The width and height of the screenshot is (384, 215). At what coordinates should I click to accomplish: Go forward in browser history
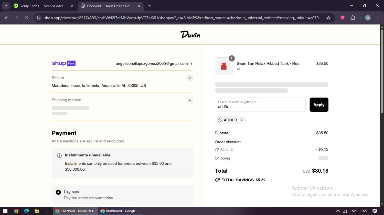16,18
